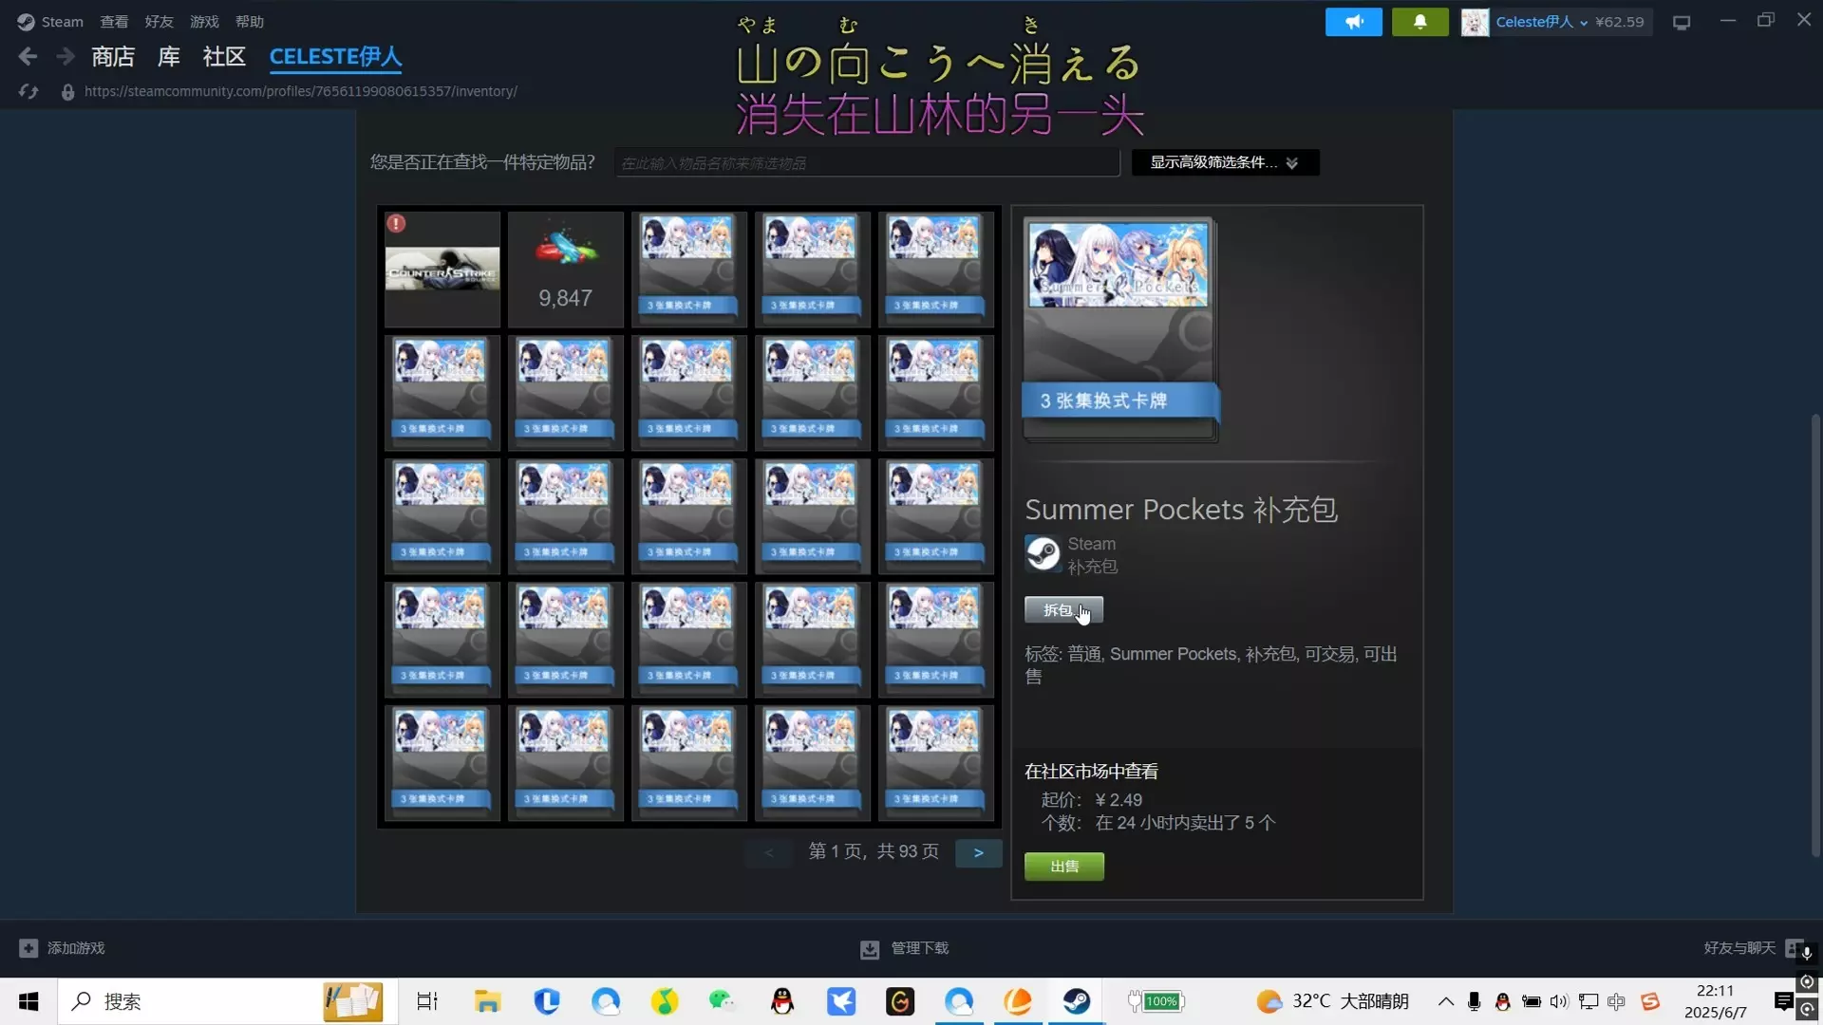1823x1025 pixels.
Task: Click 添加游戏 at bottom left
Action: (76, 948)
